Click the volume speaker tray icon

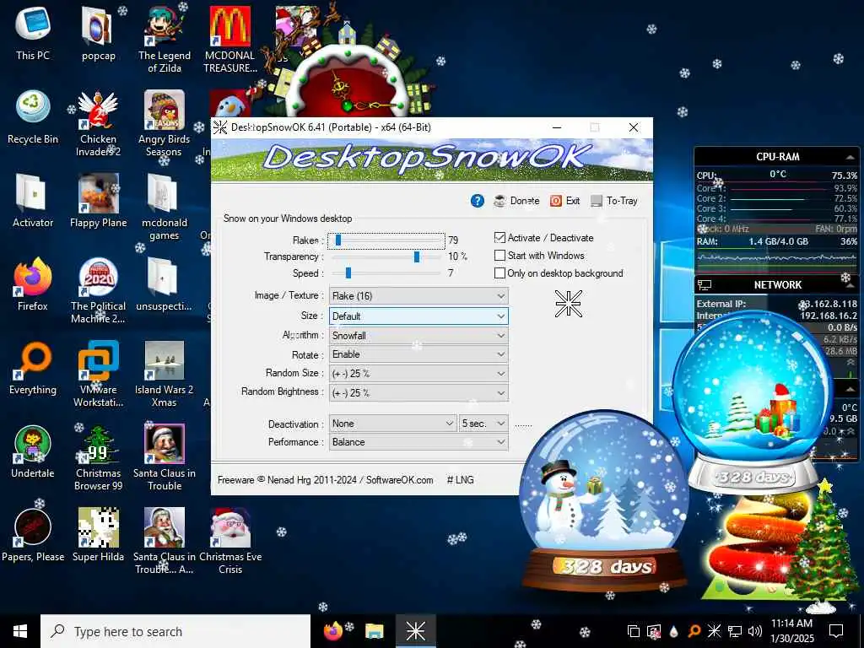tap(755, 631)
